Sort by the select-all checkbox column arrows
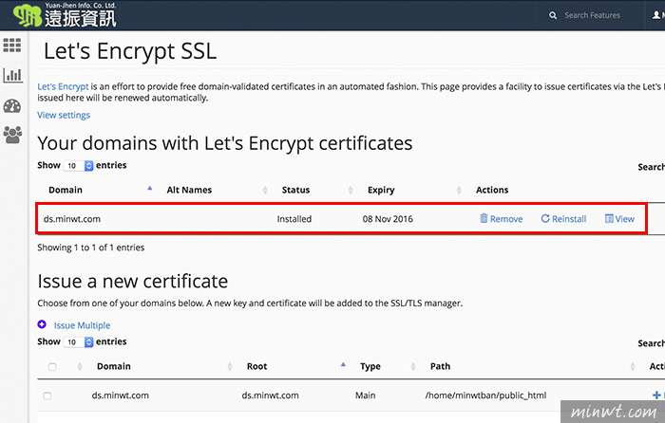The height and width of the screenshot is (423, 665). coord(80,366)
